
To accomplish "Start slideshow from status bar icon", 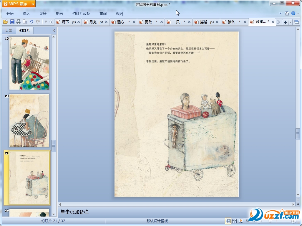I will click(241, 221).
